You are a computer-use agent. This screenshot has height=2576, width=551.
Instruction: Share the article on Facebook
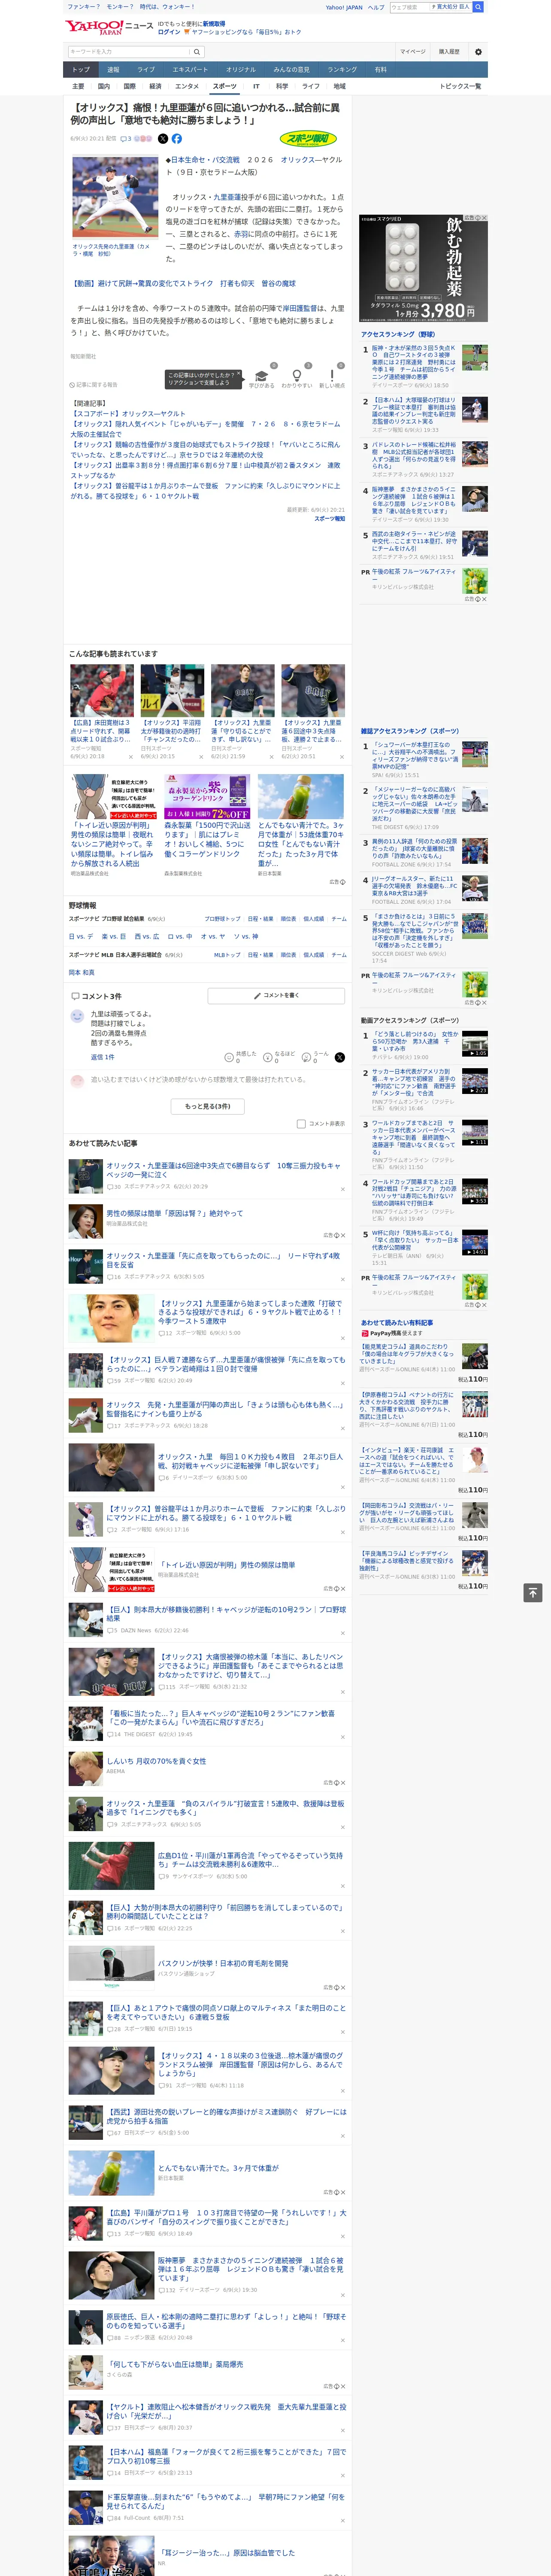click(177, 139)
